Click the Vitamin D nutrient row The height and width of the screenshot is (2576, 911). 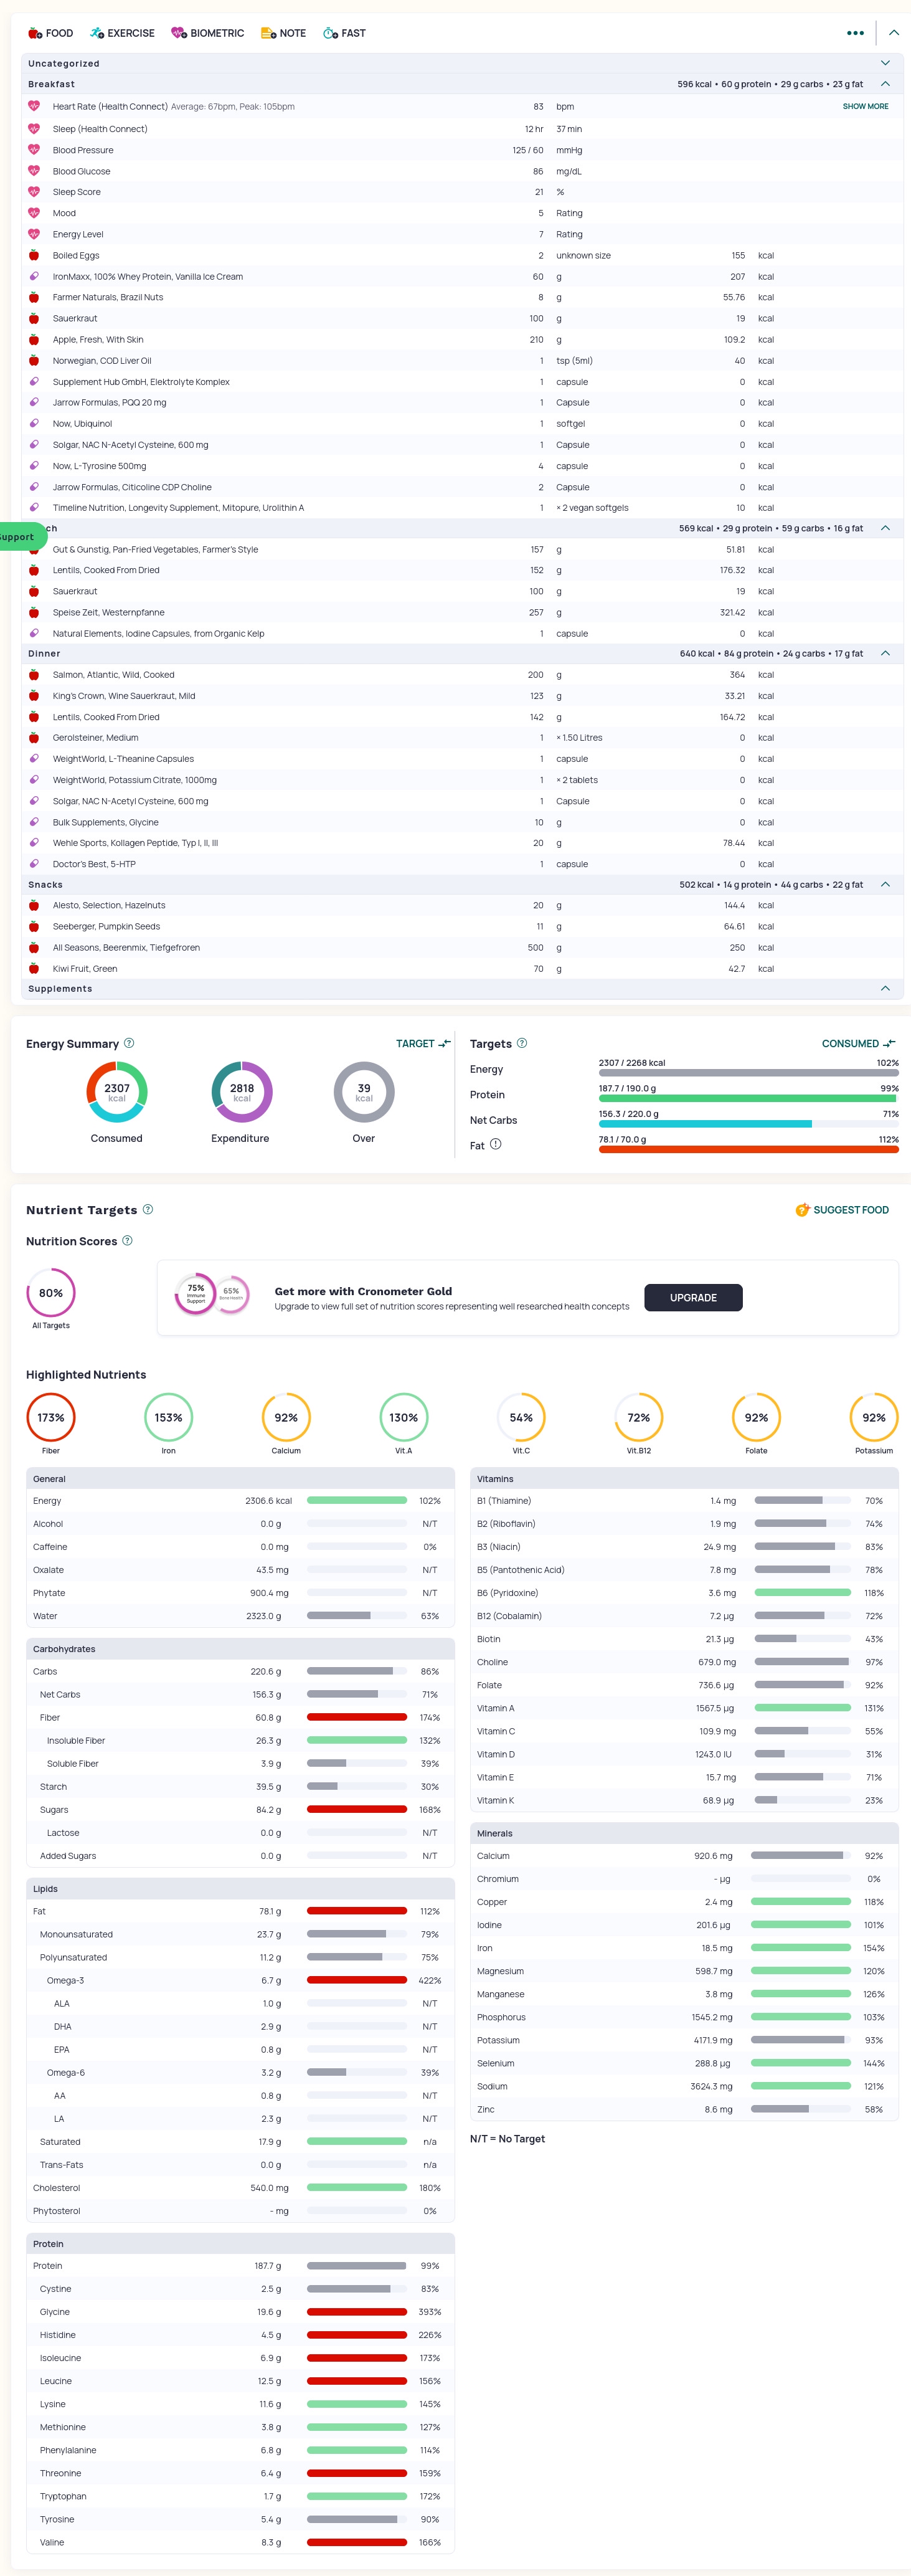click(684, 1754)
